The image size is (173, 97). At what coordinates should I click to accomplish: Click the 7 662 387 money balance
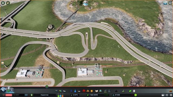[94, 95]
